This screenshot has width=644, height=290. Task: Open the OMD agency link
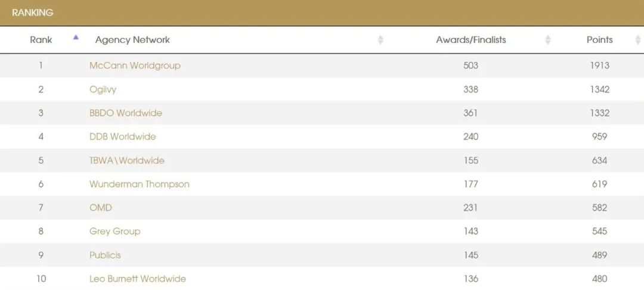coord(101,208)
